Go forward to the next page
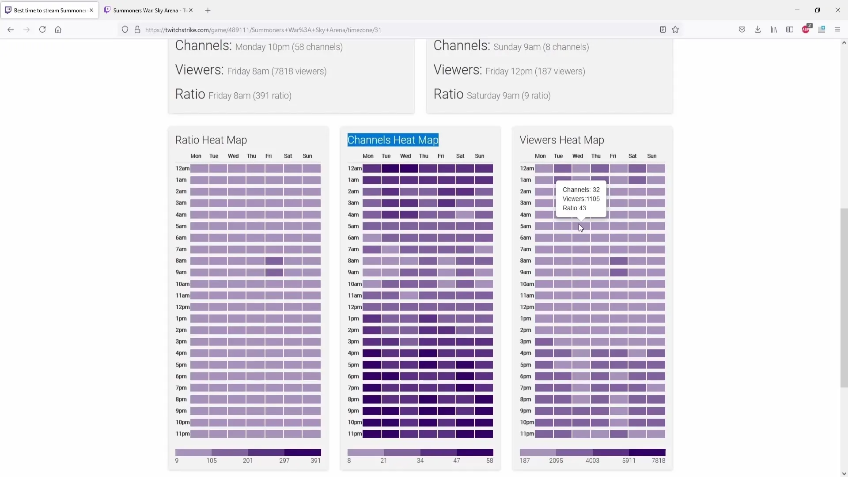The height and width of the screenshot is (477, 848). click(26, 30)
